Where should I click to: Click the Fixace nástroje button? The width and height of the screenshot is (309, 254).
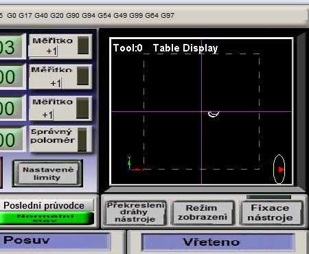coord(271,212)
